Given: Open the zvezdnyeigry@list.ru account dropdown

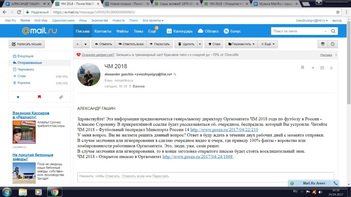Looking at the screenshot, I should [x=312, y=20].
